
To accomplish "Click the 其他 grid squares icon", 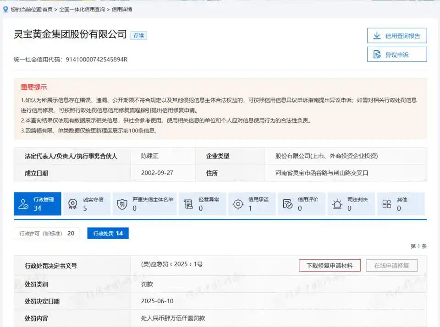I will (386, 204).
